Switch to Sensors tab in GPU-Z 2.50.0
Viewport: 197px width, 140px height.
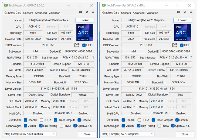tap(28, 13)
